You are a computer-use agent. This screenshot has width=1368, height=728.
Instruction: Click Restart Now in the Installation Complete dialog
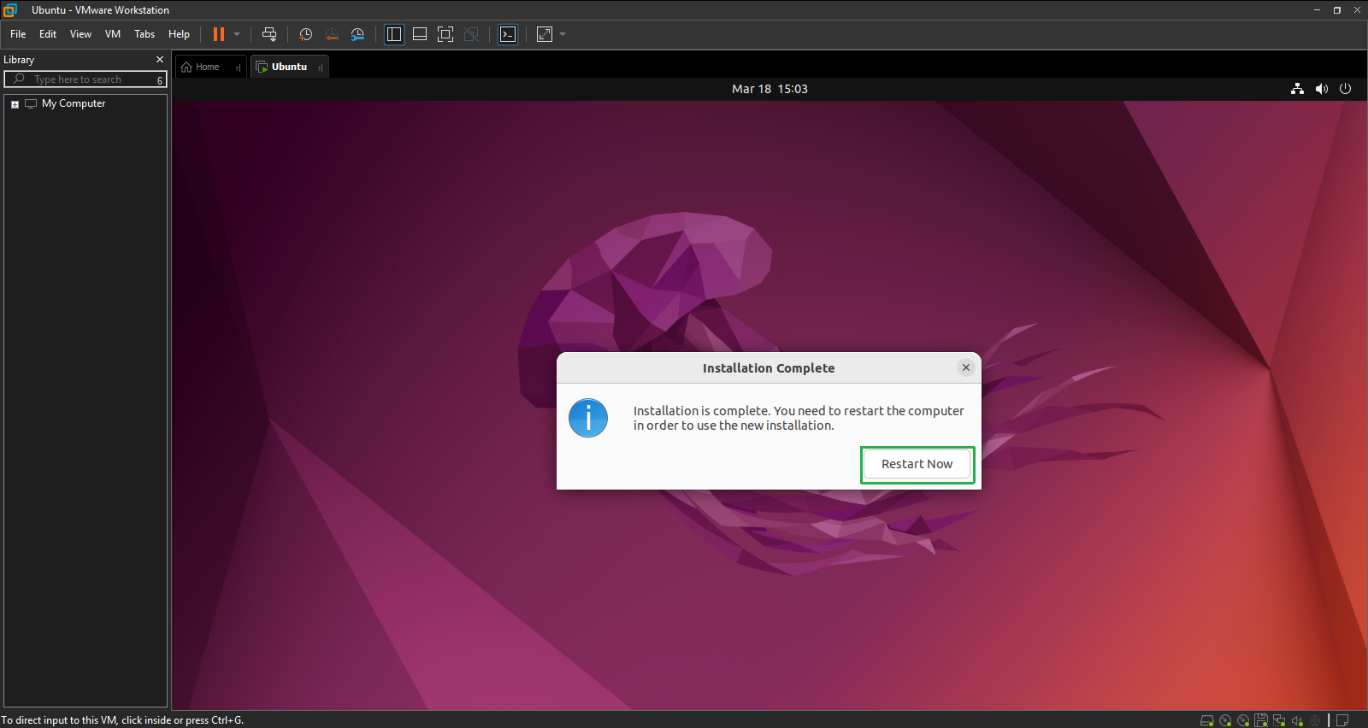917,464
